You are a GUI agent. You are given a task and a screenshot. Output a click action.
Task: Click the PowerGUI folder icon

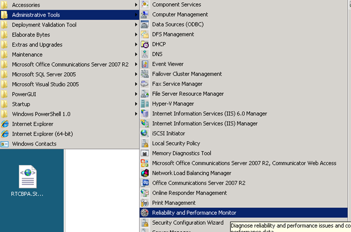[x=4, y=94]
